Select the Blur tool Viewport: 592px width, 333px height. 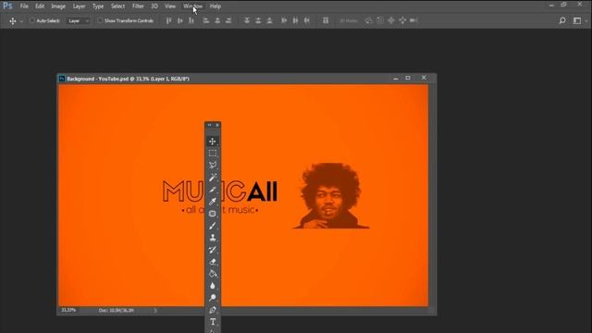click(212, 286)
